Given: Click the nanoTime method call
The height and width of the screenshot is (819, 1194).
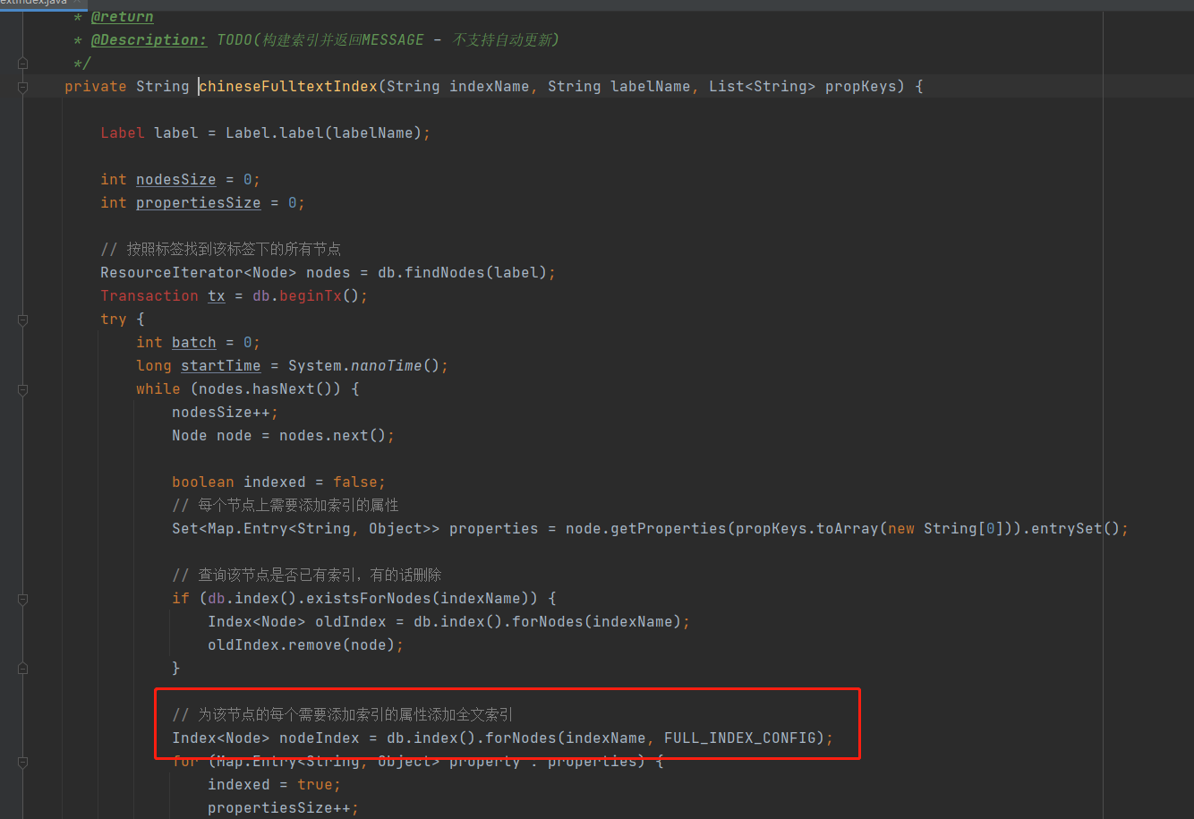Looking at the screenshot, I should (x=386, y=366).
